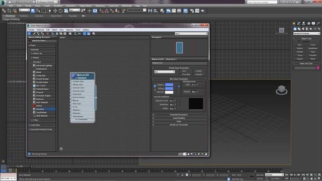Screen dimensions: 322x181
Task: Open the Material menu in Slate editor
Action: coord(40,30)
